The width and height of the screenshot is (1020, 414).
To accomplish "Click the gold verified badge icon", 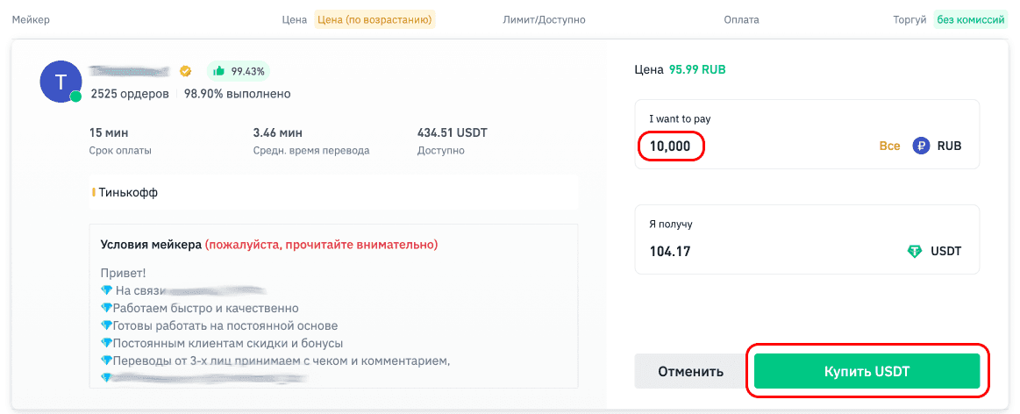I will [185, 70].
